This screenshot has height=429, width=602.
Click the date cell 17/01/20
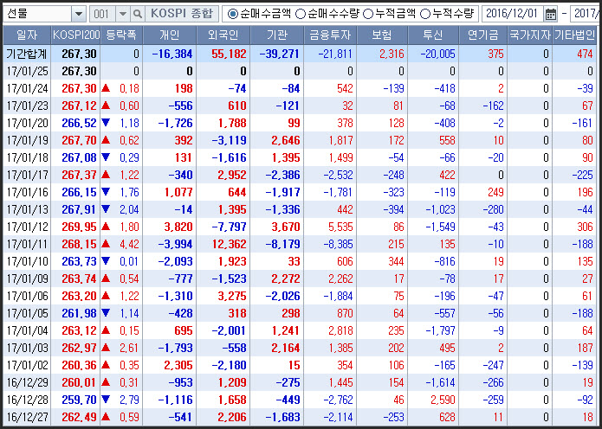click(27, 123)
